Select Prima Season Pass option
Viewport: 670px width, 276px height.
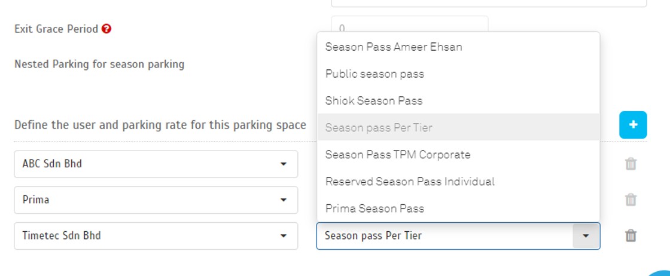coord(374,208)
